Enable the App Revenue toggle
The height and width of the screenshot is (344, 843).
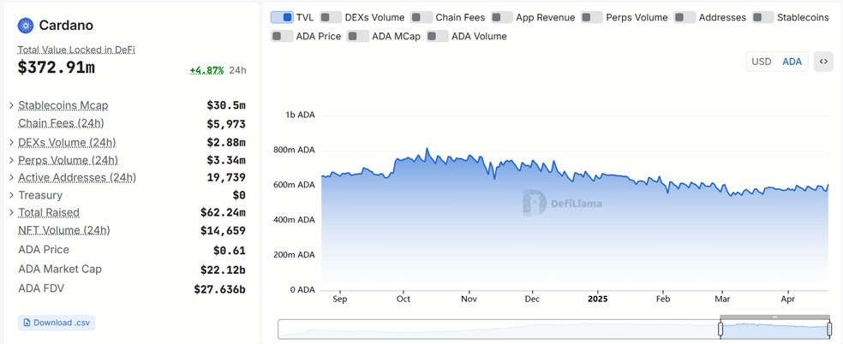(502, 17)
